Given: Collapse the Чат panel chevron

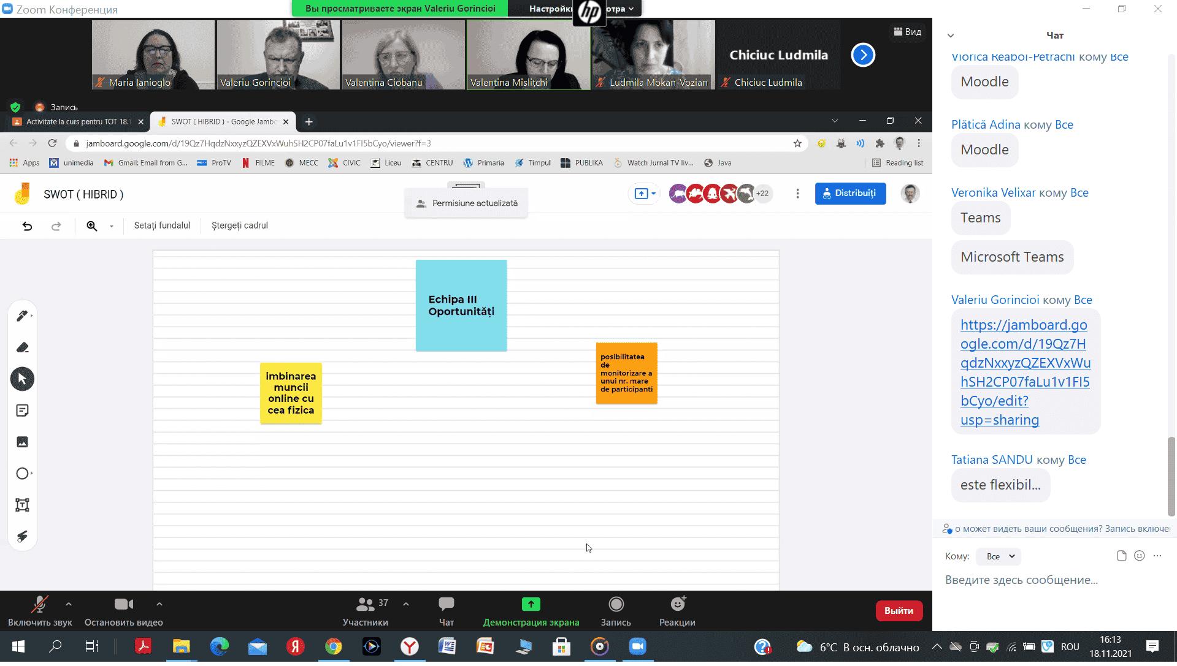Looking at the screenshot, I should pos(950,36).
